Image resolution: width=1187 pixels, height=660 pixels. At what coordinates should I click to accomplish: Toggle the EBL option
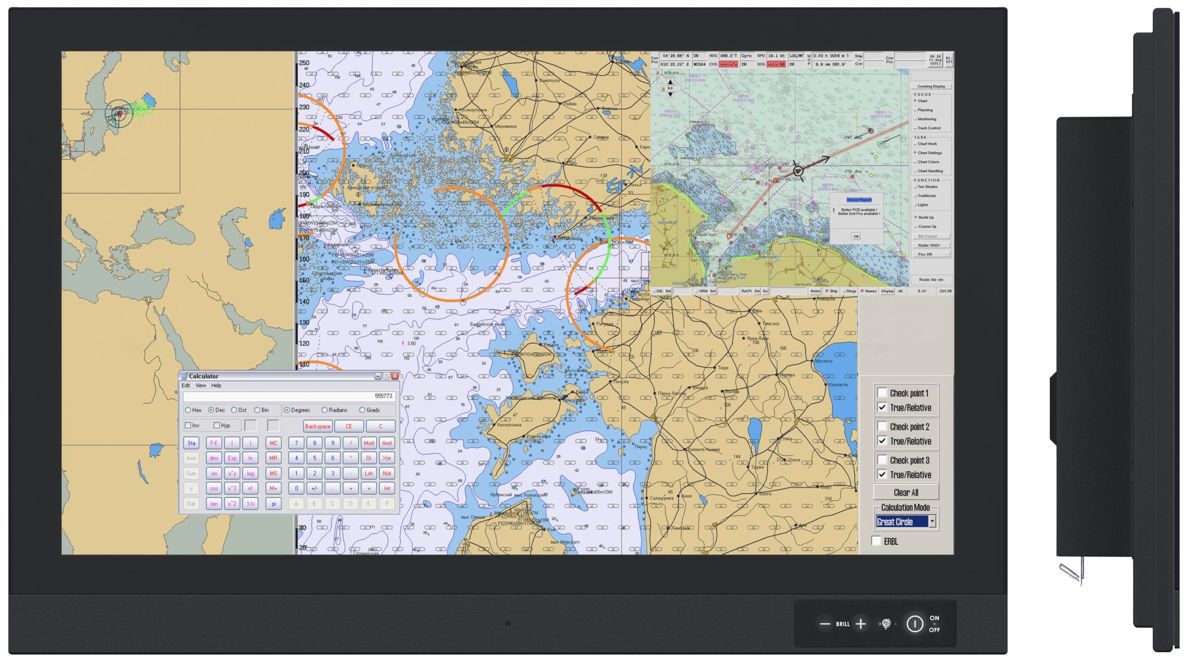point(658,291)
